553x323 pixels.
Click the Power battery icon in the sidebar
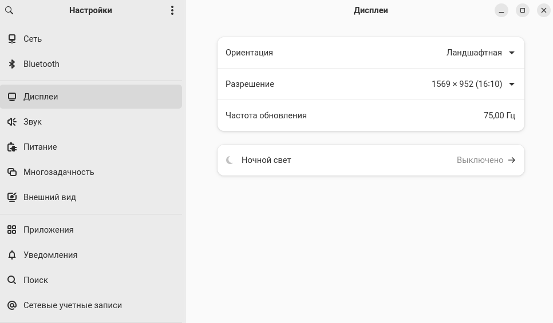tap(11, 147)
